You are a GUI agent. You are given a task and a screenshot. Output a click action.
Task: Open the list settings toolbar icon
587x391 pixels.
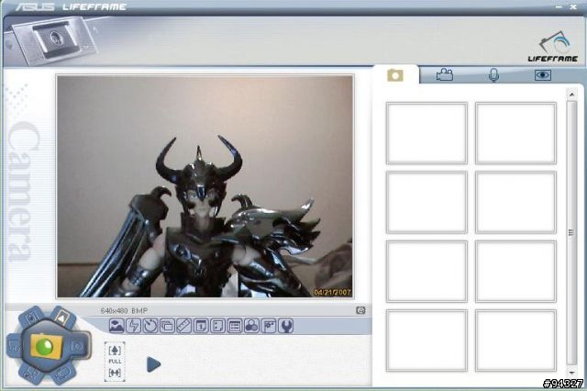click(x=235, y=326)
